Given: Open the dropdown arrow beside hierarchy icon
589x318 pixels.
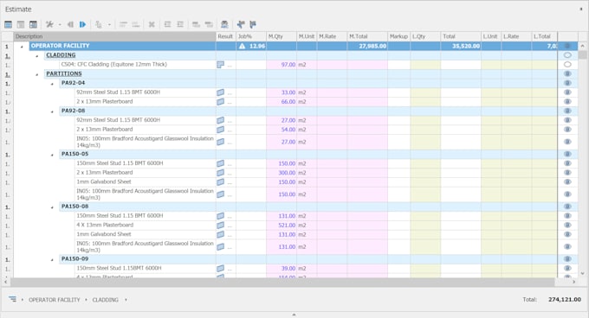Looking at the screenshot, I should [109, 25].
